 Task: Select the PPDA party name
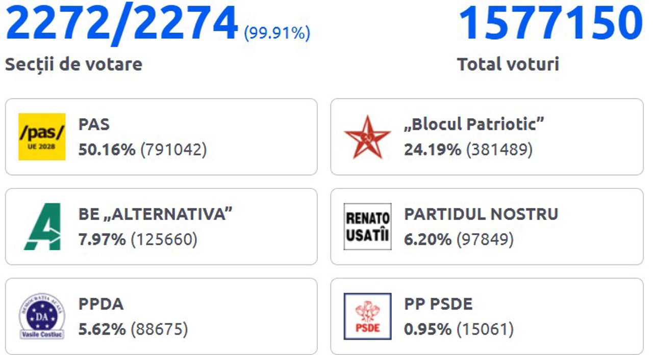(101, 304)
